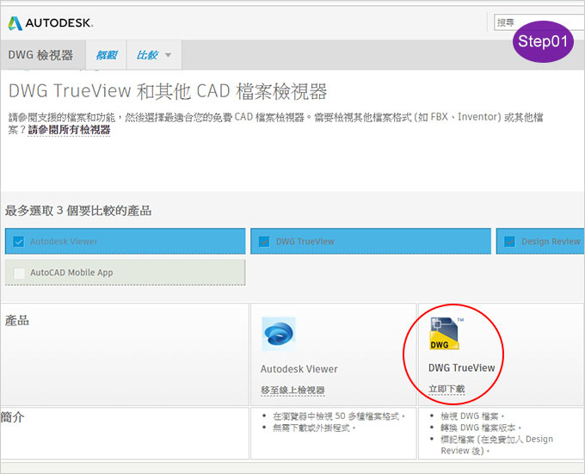Image resolution: width=585 pixels, height=474 pixels.
Task: Open the DWG TrueView product icon
Action: pos(444,334)
